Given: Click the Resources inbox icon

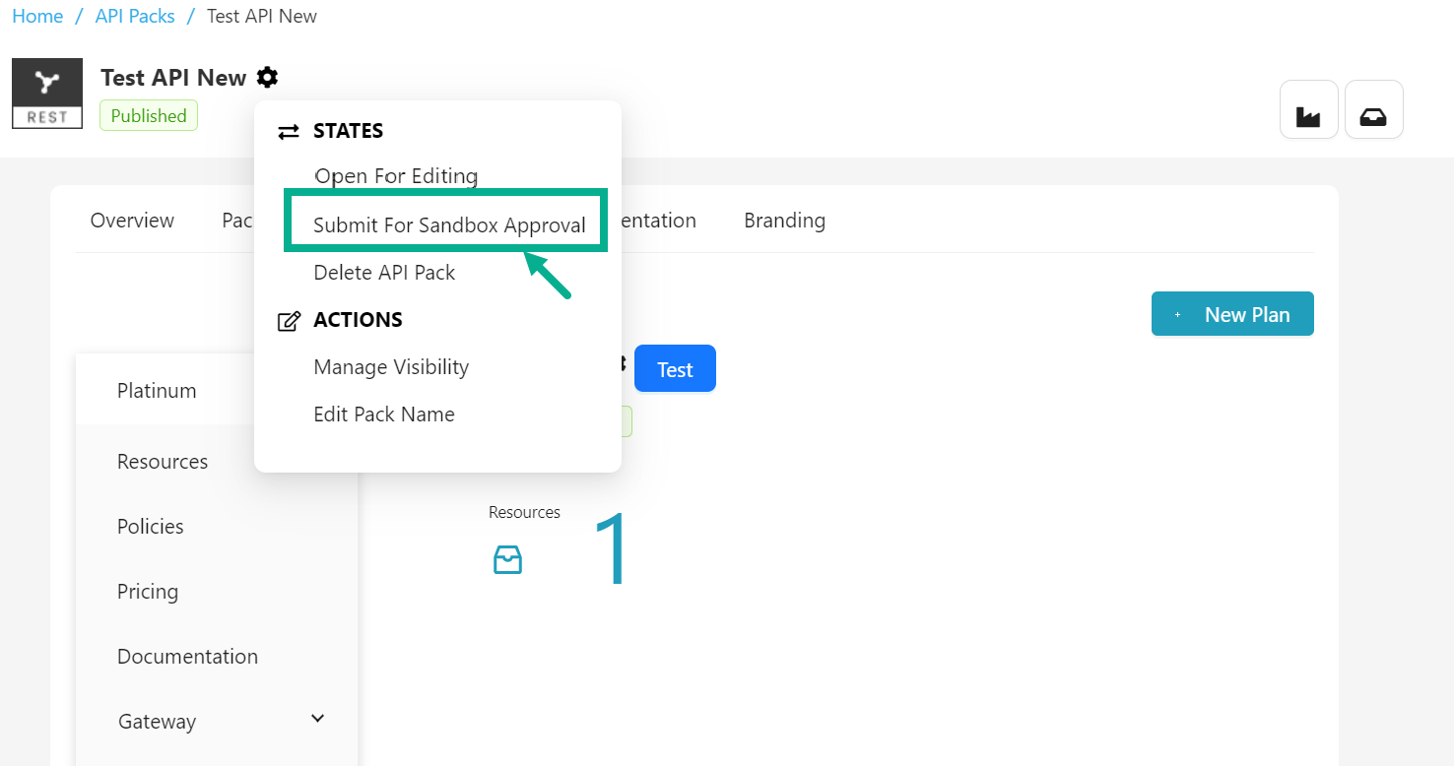Looking at the screenshot, I should [x=507, y=560].
